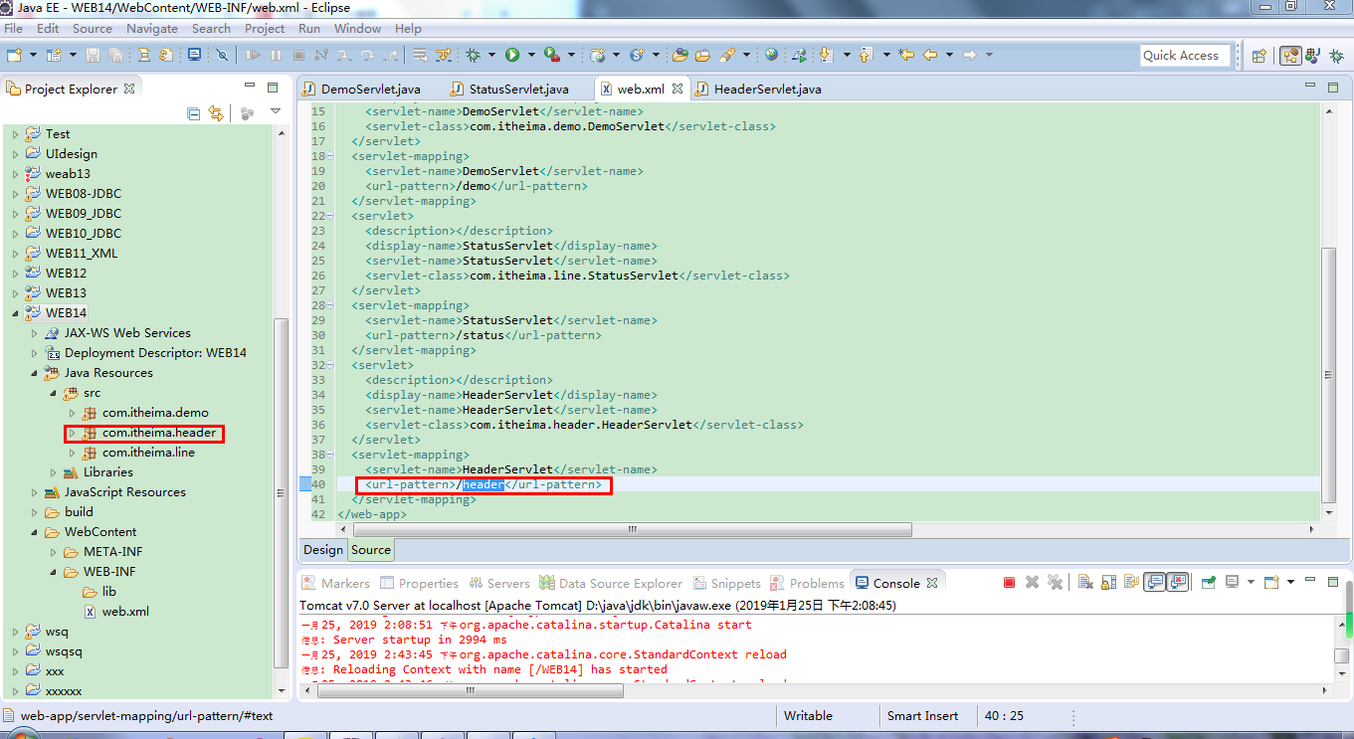Click the Debug bug icon

(473, 55)
